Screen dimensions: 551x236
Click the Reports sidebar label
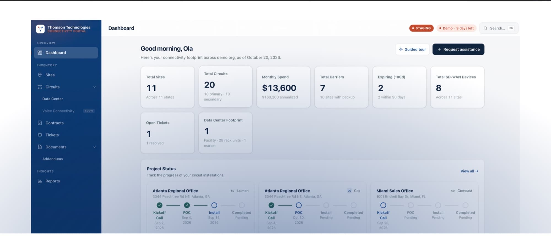click(x=53, y=181)
